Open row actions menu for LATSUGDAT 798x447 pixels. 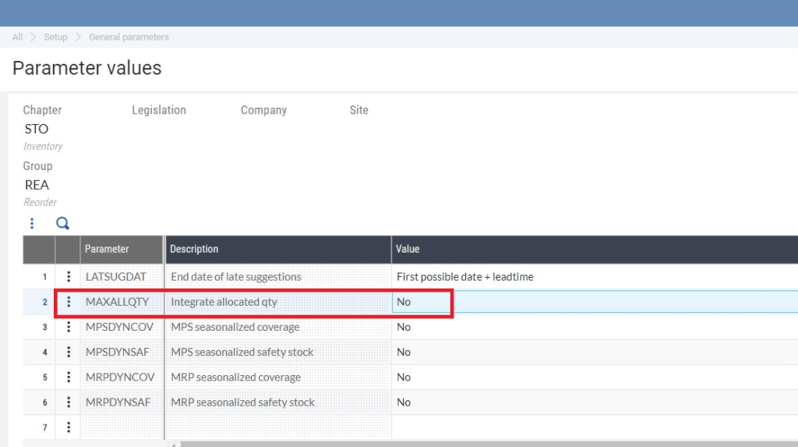(69, 277)
